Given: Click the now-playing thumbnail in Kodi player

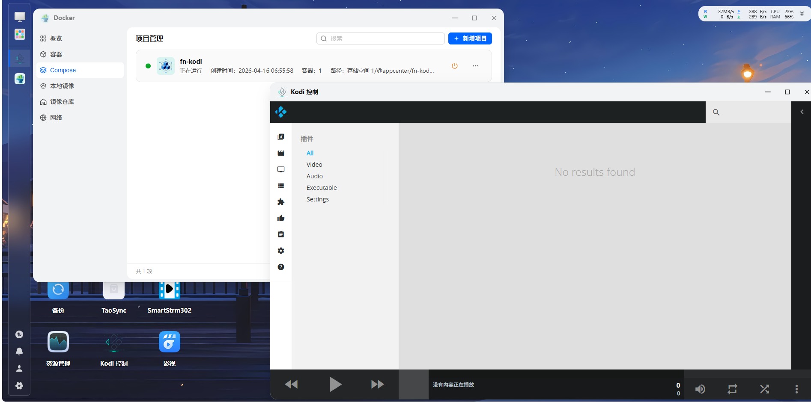Looking at the screenshot, I should 414,384.
